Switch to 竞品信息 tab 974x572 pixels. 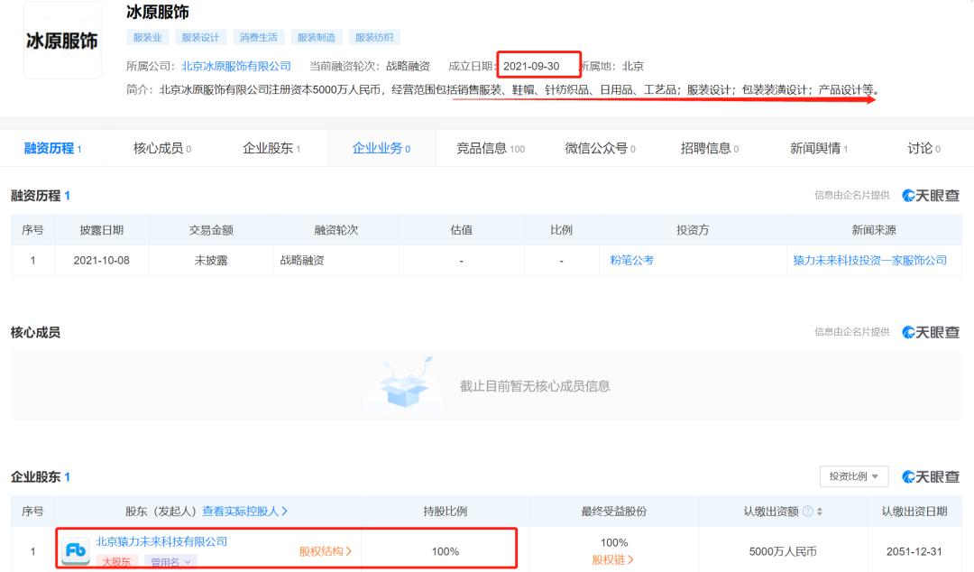[491, 148]
